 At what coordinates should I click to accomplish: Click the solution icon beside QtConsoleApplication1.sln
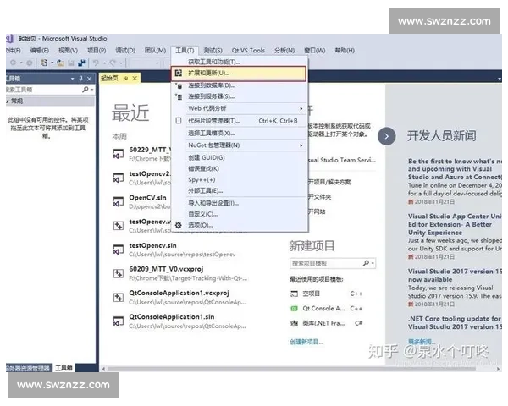(119, 321)
